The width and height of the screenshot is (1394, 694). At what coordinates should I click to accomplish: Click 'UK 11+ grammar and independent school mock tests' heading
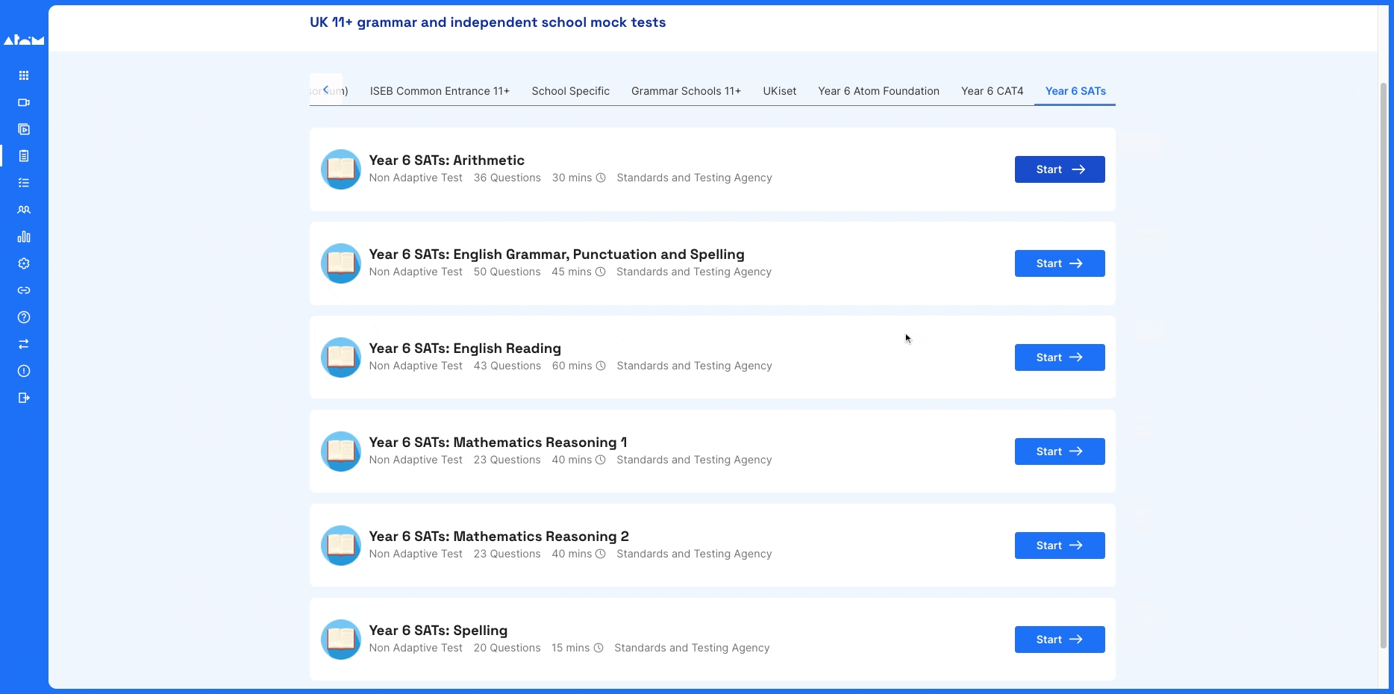point(487,22)
